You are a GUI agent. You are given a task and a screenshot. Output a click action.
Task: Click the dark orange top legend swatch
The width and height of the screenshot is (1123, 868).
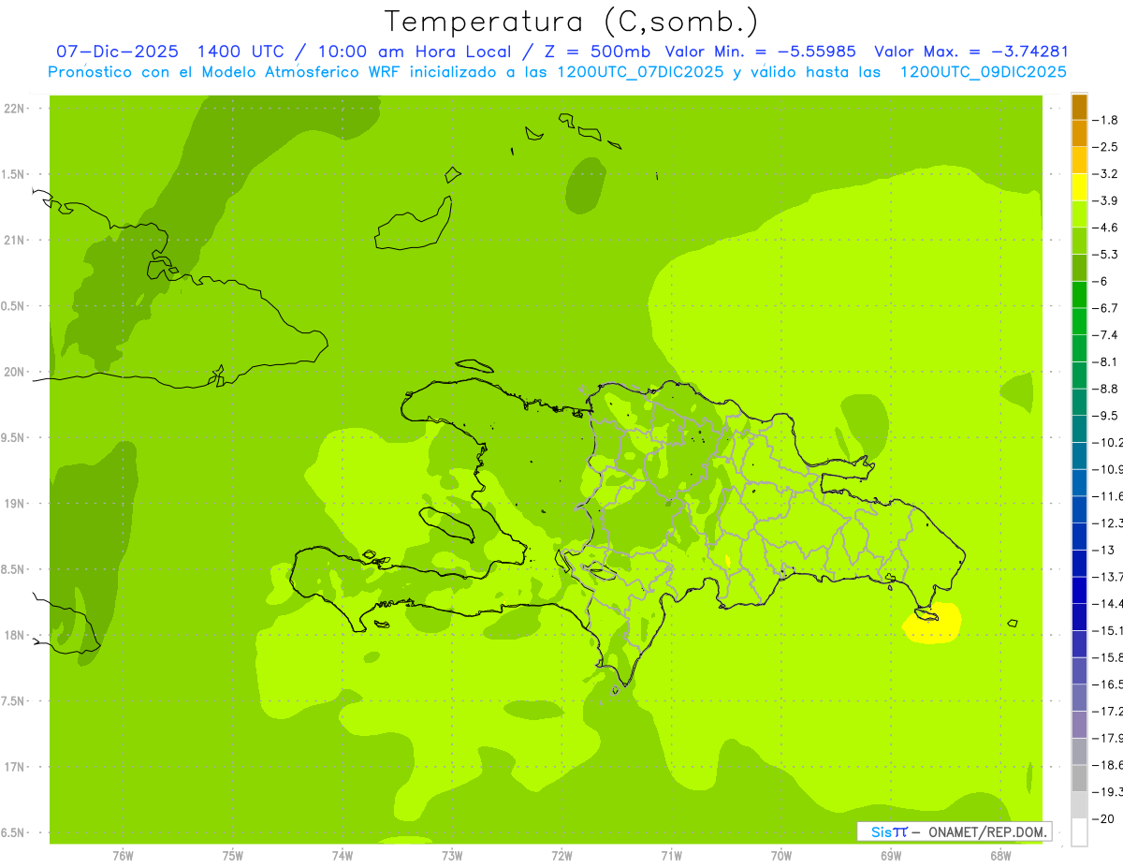[x=1079, y=107]
